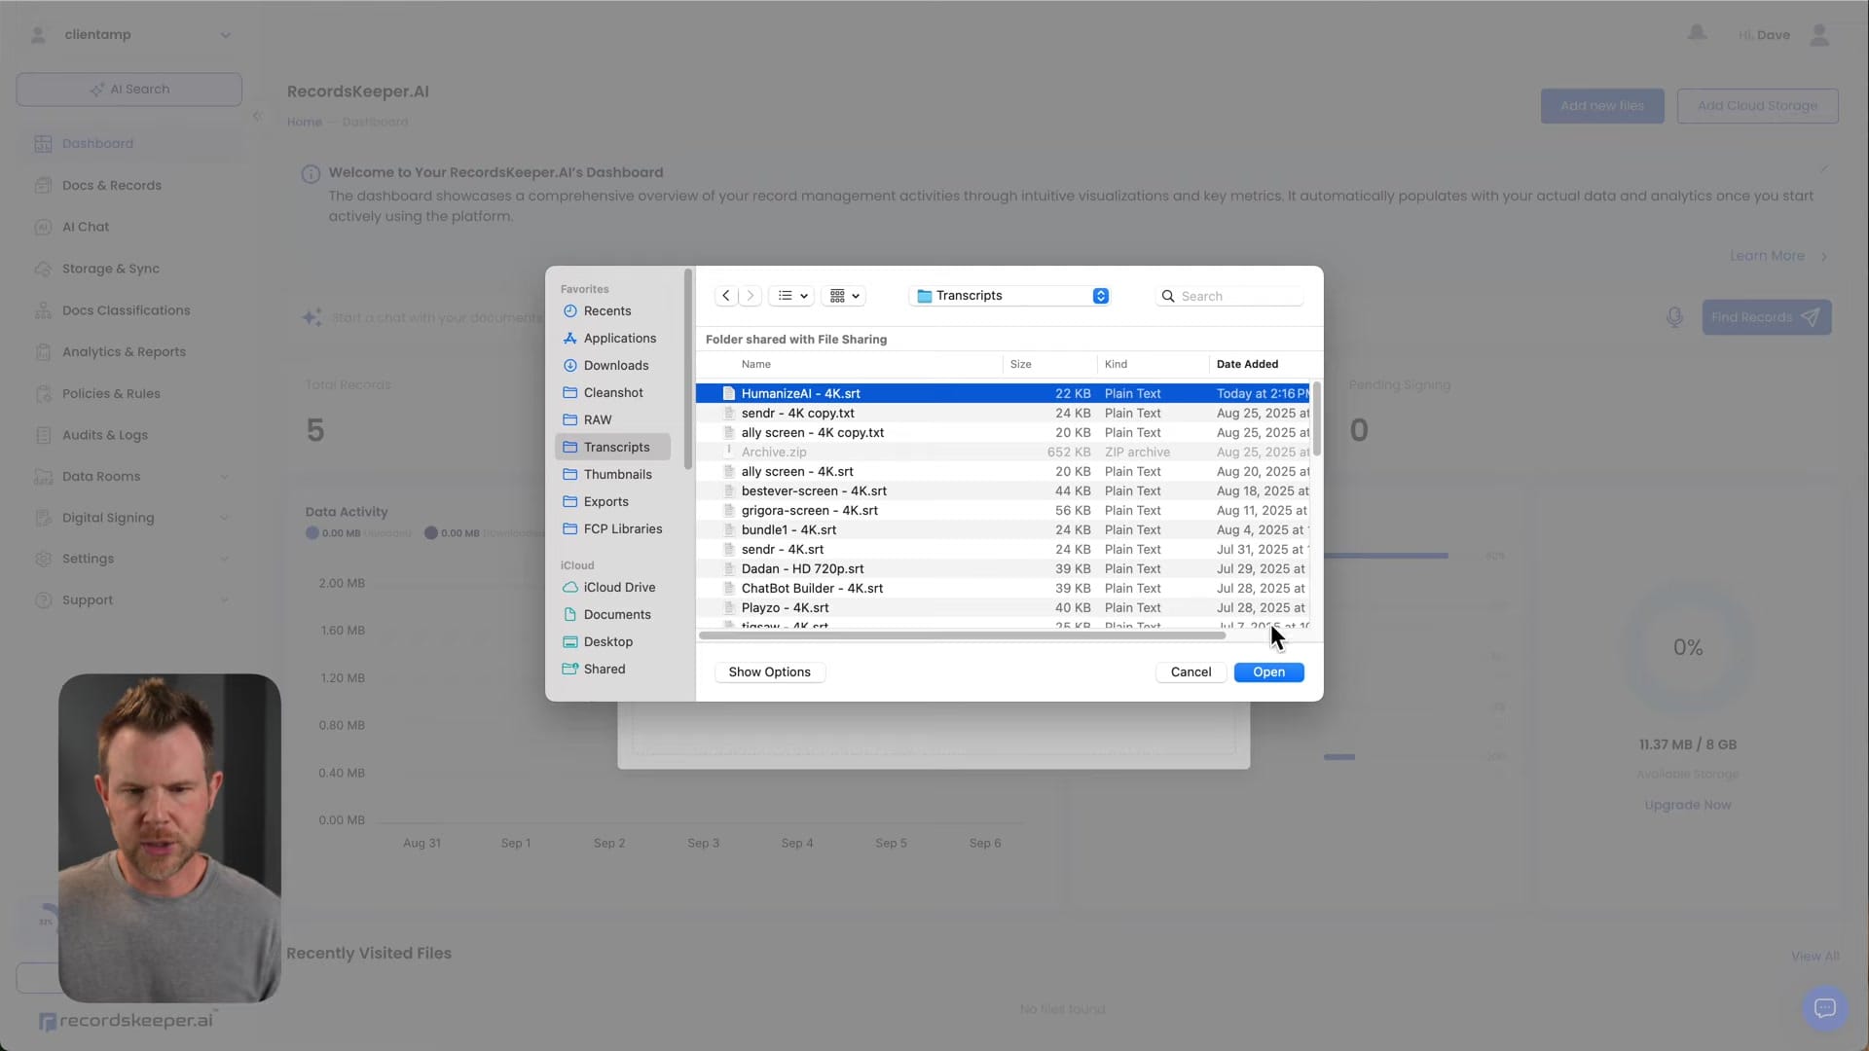Select file bestever-screen - 4K.srt

pos(1003,491)
